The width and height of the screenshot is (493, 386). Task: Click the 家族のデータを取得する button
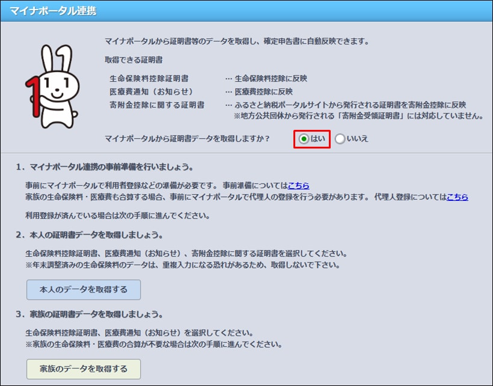(x=84, y=369)
